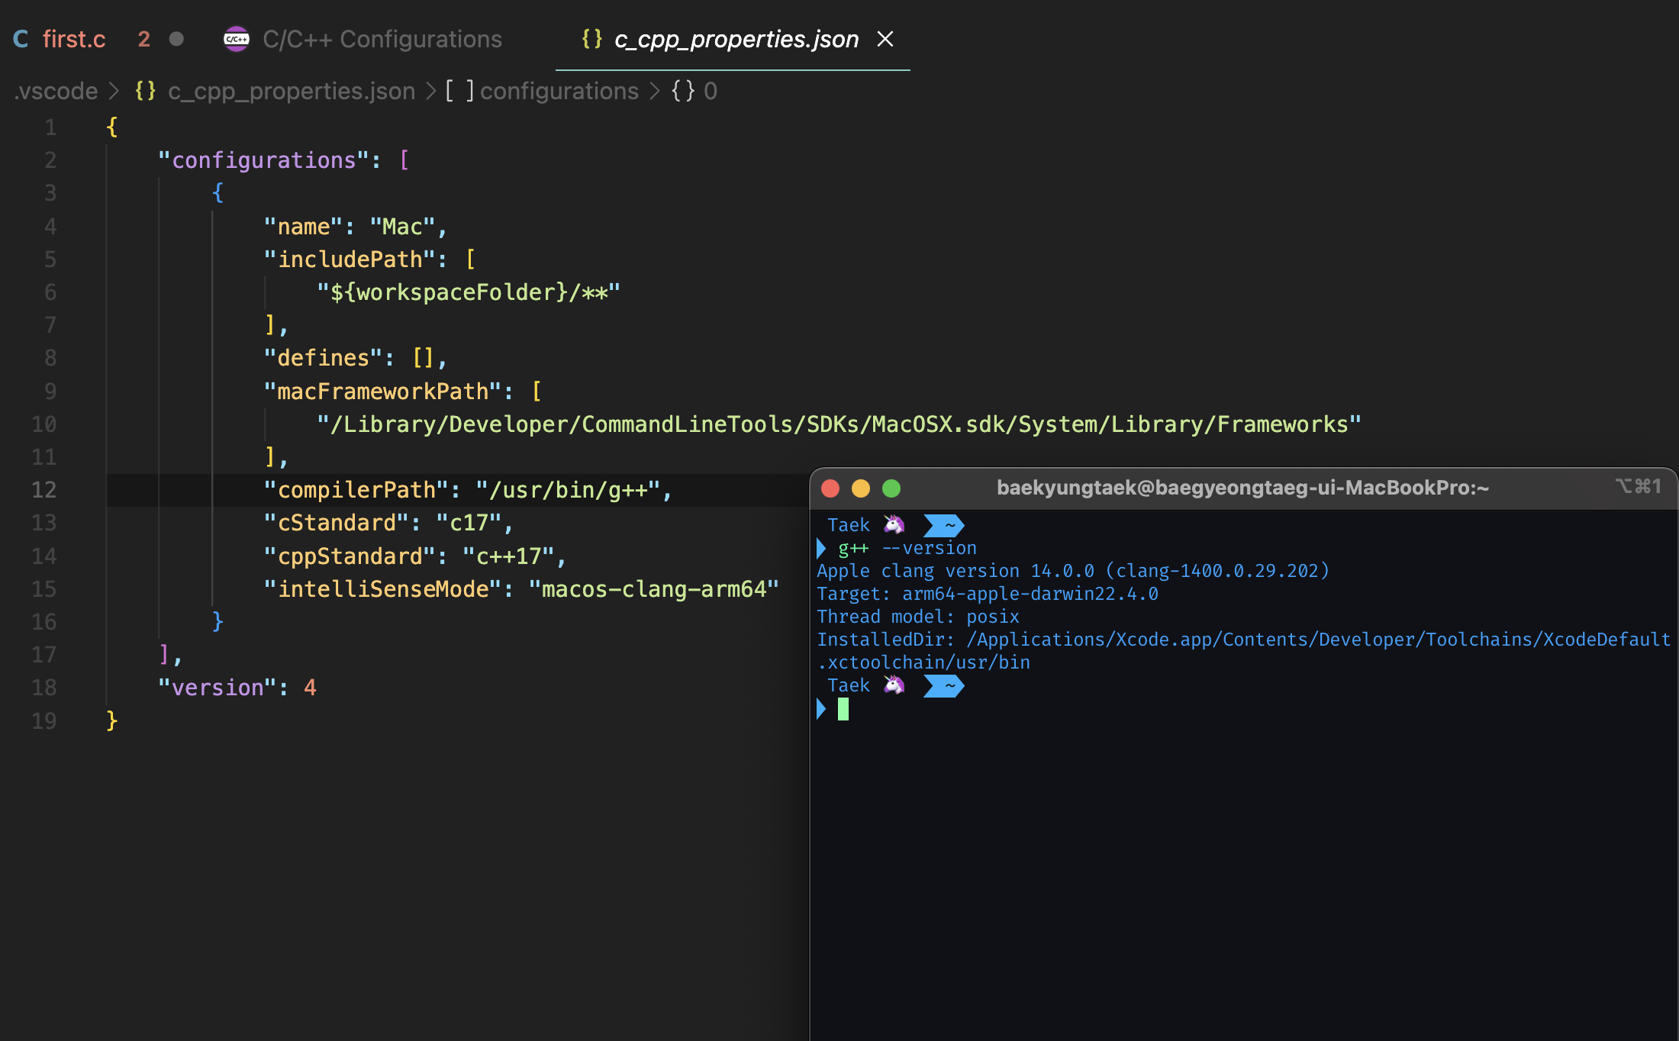The image size is (1679, 1041).
Task: Click the "c++17" value
Action: click(508, 556)
